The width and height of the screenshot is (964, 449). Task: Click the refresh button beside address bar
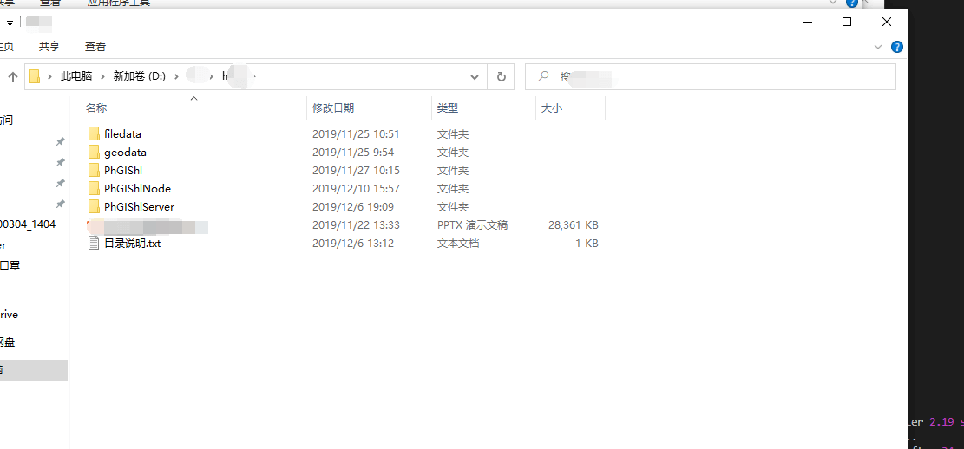pos(501,76)
